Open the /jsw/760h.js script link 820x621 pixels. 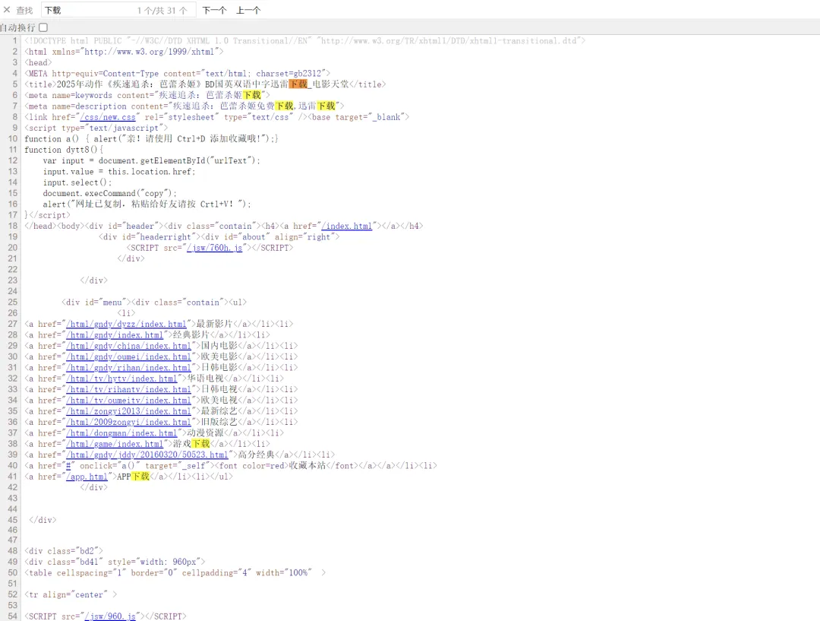coord(214,248)
